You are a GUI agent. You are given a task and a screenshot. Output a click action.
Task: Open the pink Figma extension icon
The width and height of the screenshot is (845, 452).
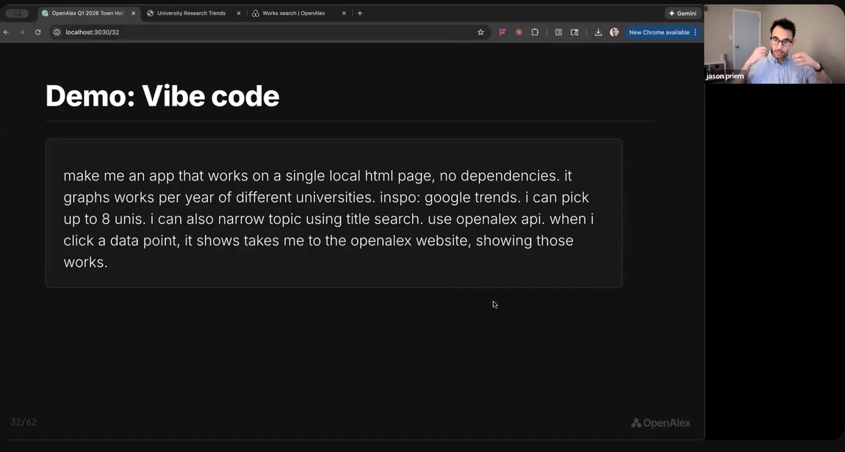pyautogui.click(x=502, y=32)
